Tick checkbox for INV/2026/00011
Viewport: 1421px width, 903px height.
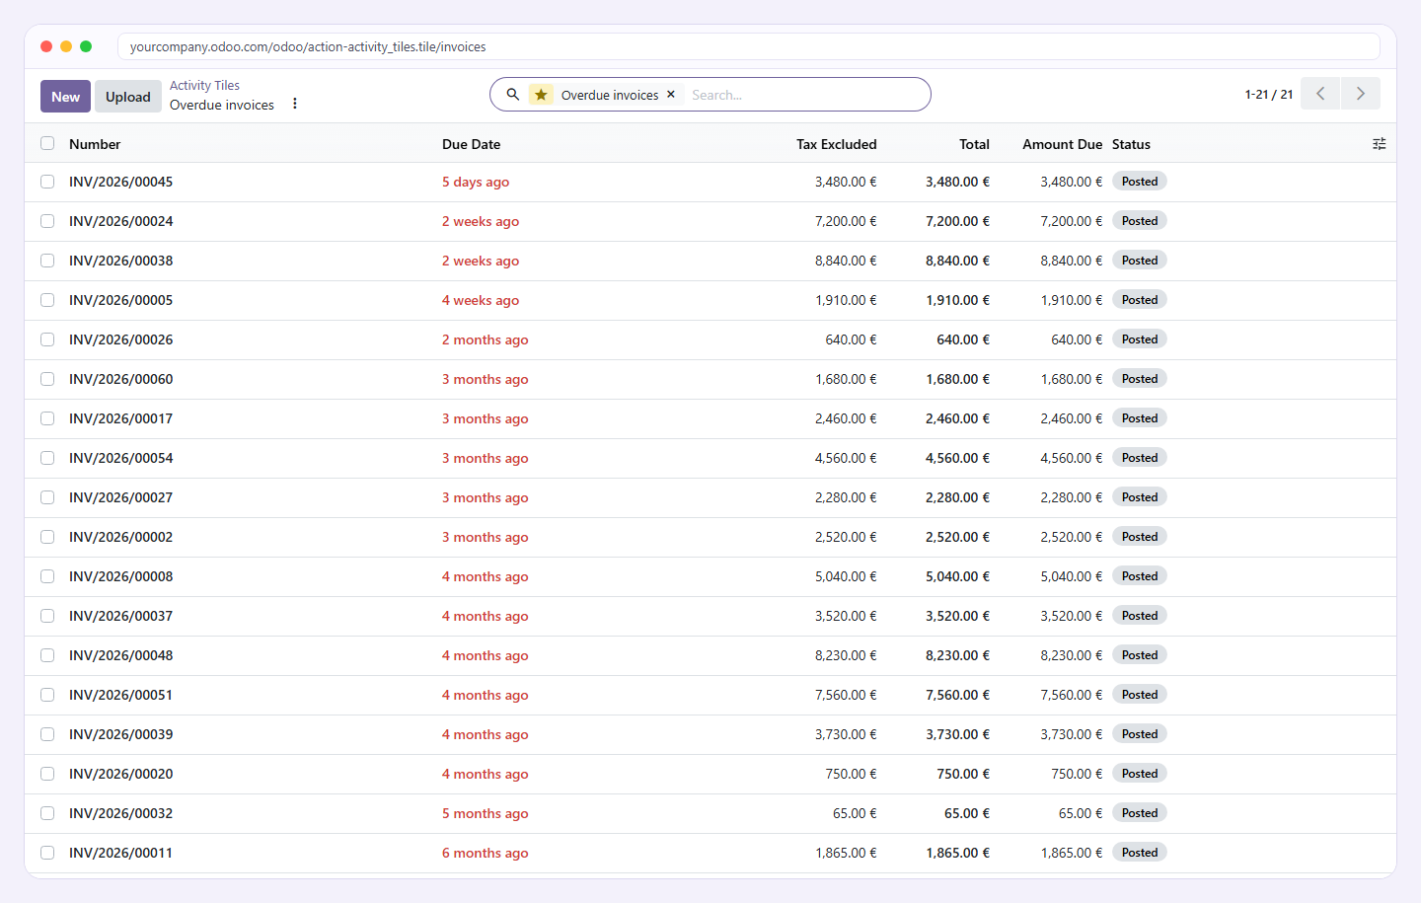coord(47,853)
